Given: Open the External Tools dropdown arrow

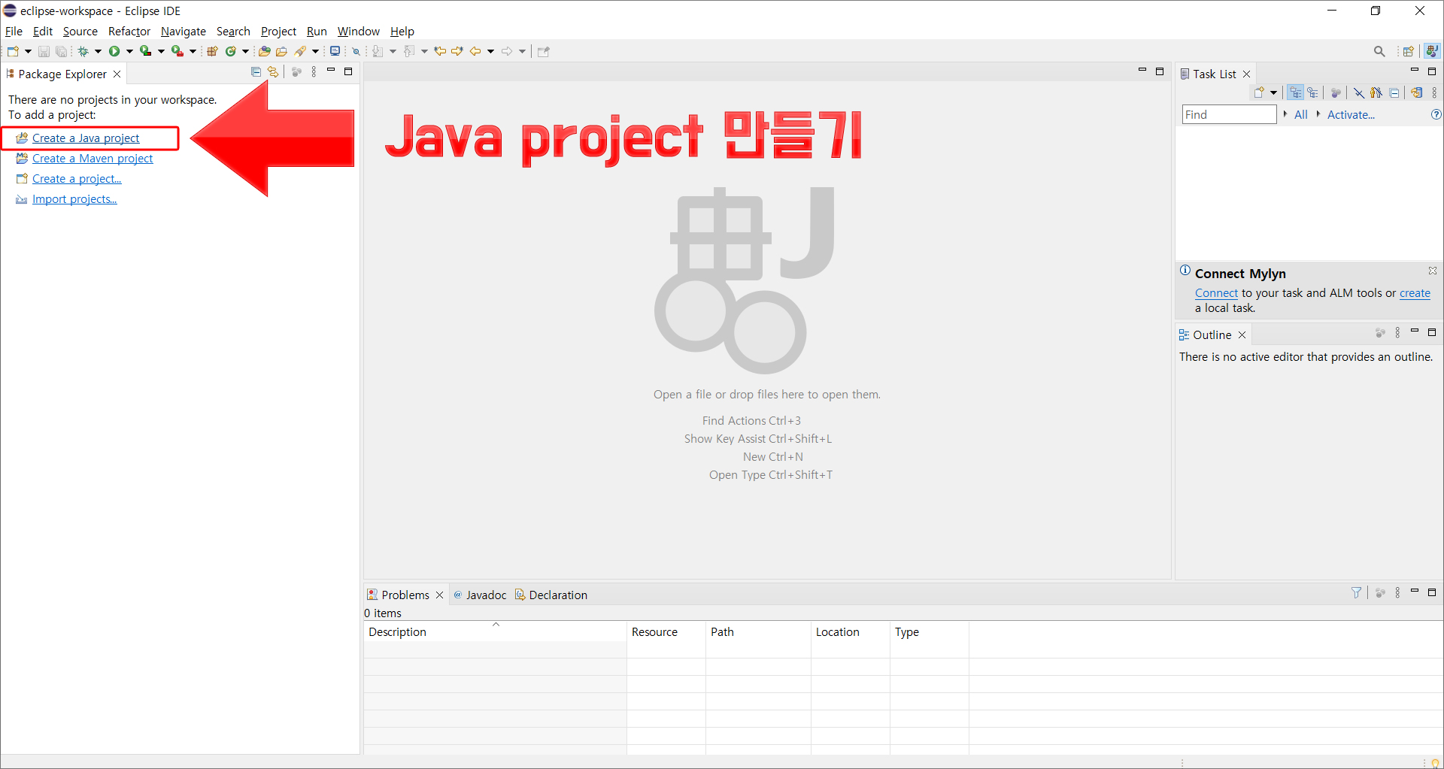Looking at the screenshot, I should point(193,51).
